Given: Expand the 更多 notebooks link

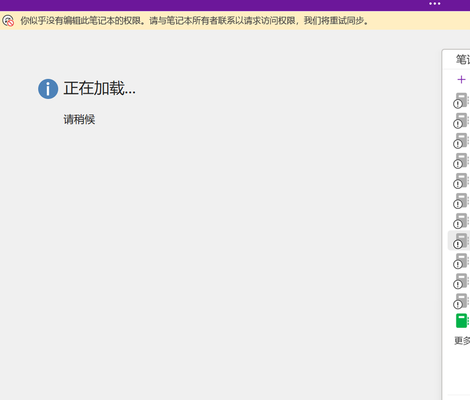Looking at the screenshot, I should (462, 341).
